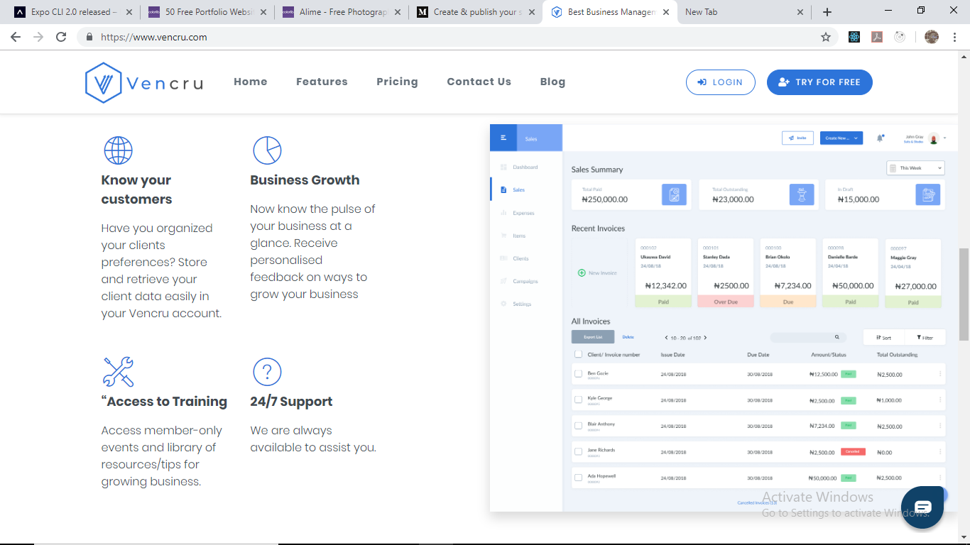Click the globe icon above Know your customers
The image size is (970, 545).
pyautogui.click(x=118, y=150)
